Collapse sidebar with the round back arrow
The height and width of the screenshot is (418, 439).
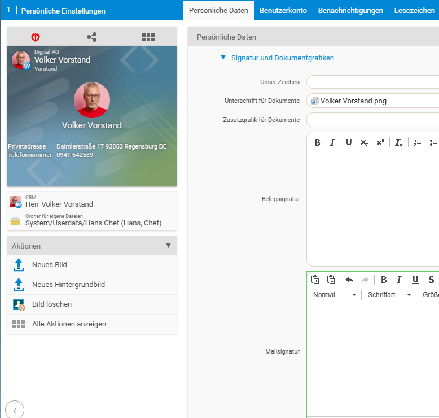tap(15, 411)
